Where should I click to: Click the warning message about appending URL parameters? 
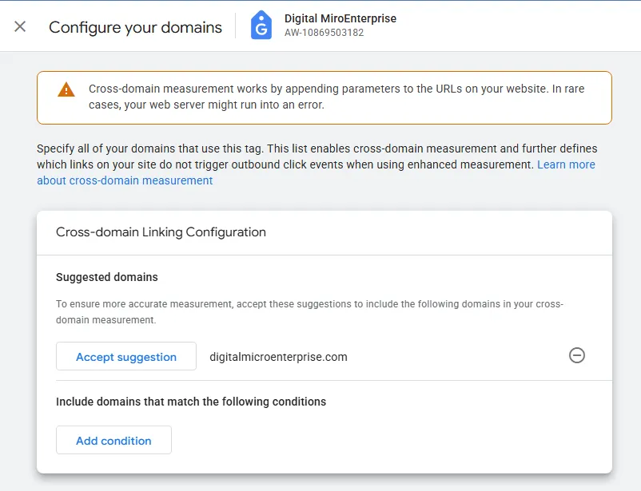coord(336,97)
